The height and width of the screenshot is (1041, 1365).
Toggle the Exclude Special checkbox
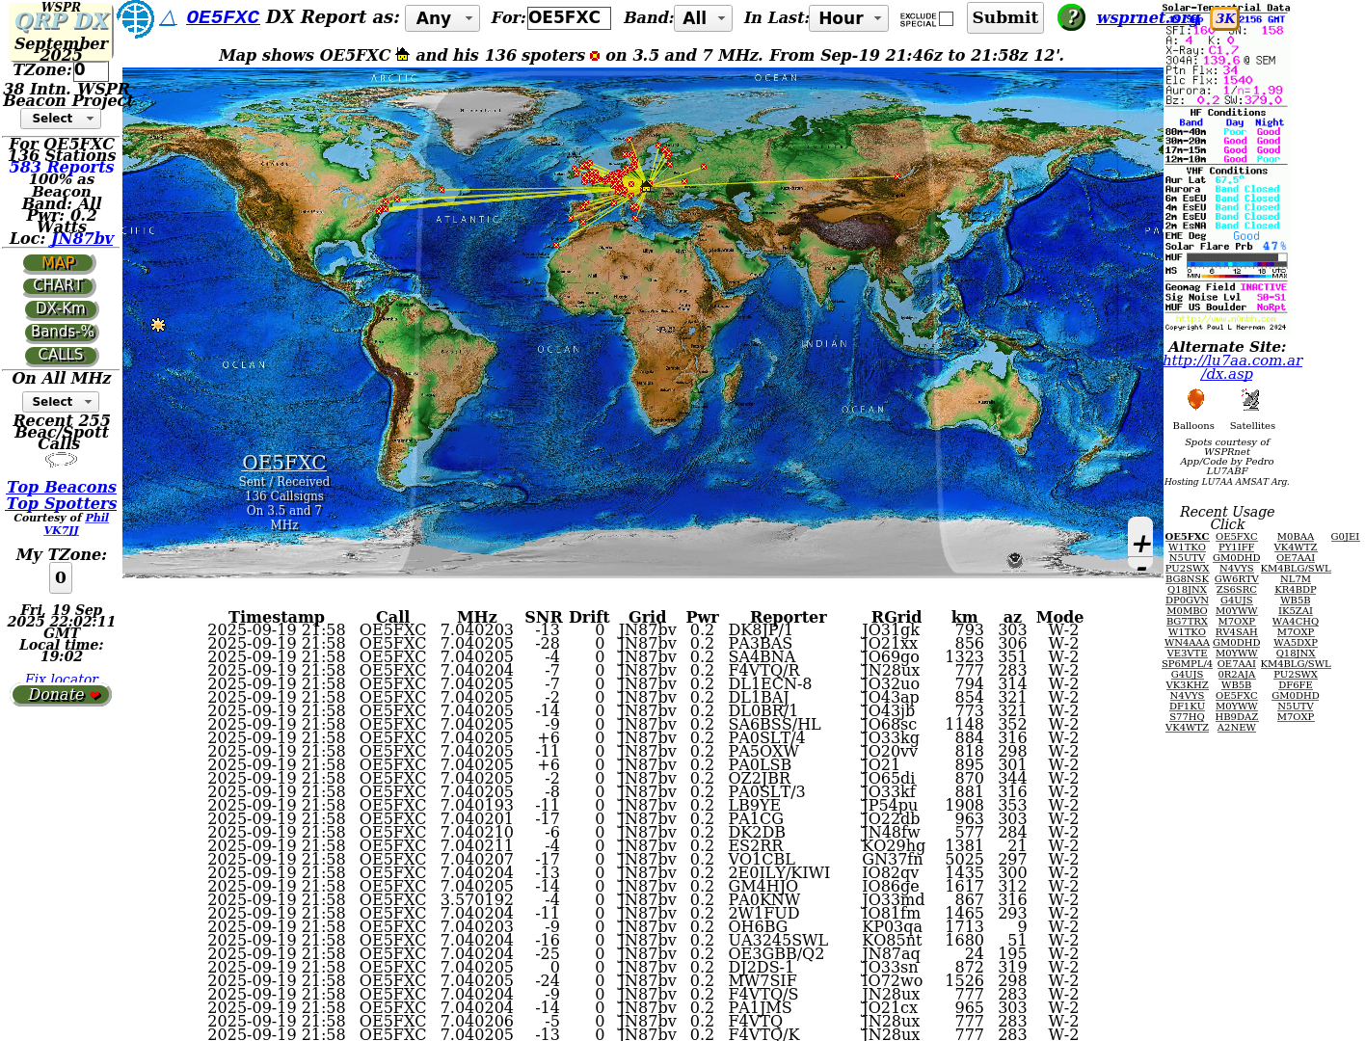(x=946, y=18)
